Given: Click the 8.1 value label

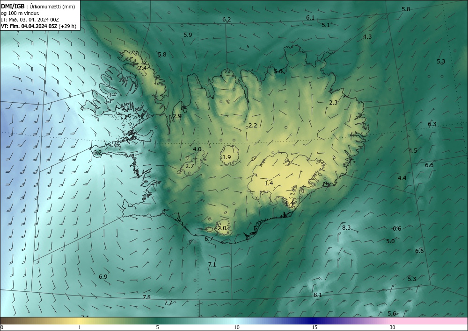Looking at the screenshot, I should (x=318, y=295).
